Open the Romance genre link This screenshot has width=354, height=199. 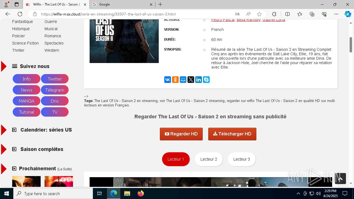pos(53,36)
